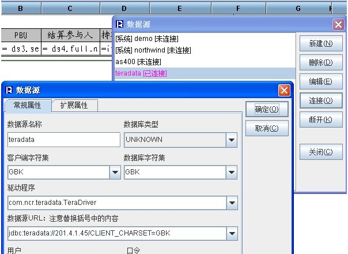
Task: Select column header F in the spreadsheet
Action: coord(239,9)
